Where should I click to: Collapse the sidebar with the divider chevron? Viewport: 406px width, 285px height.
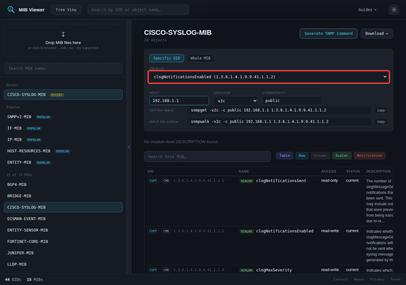click(x=129, y=147)
